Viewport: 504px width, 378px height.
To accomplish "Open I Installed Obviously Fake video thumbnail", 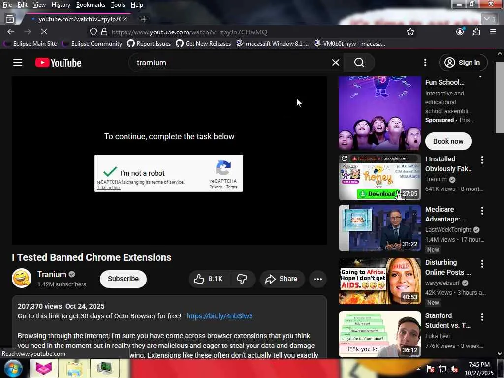I will pyautogui.click(x=379, y=177).
